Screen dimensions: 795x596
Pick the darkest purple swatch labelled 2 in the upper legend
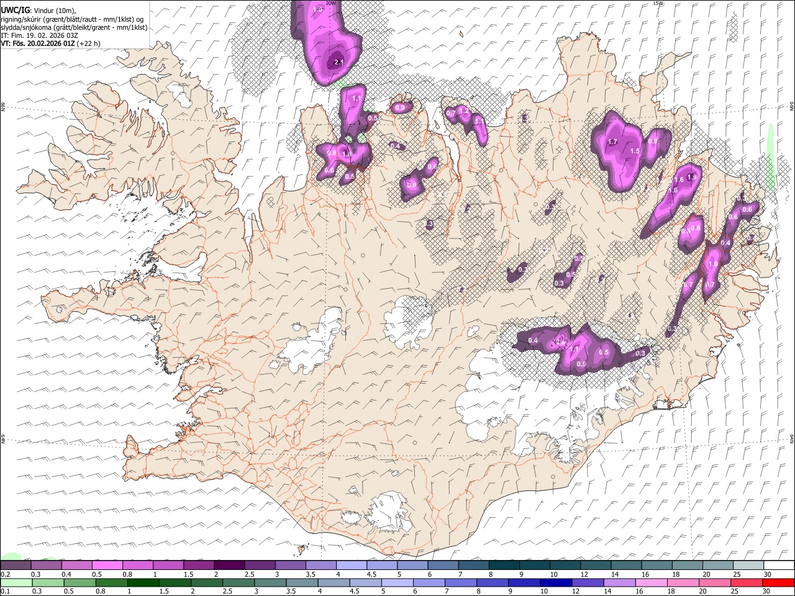(x=229, y=565)
